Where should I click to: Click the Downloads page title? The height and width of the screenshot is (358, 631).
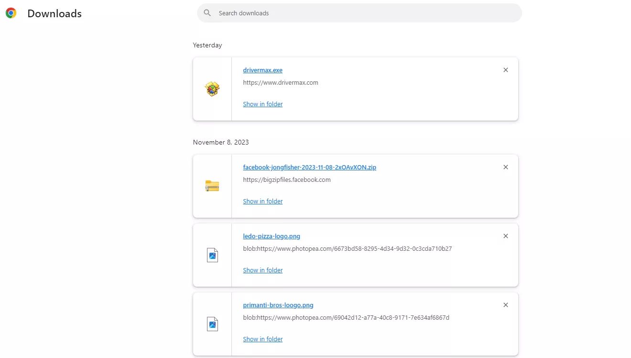click(x=54, y=13)
